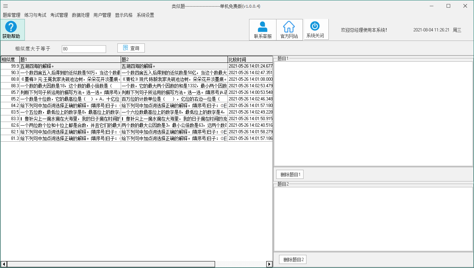Open the 系统设置 menu
474x268 pixels.
[x=145, y=15]
